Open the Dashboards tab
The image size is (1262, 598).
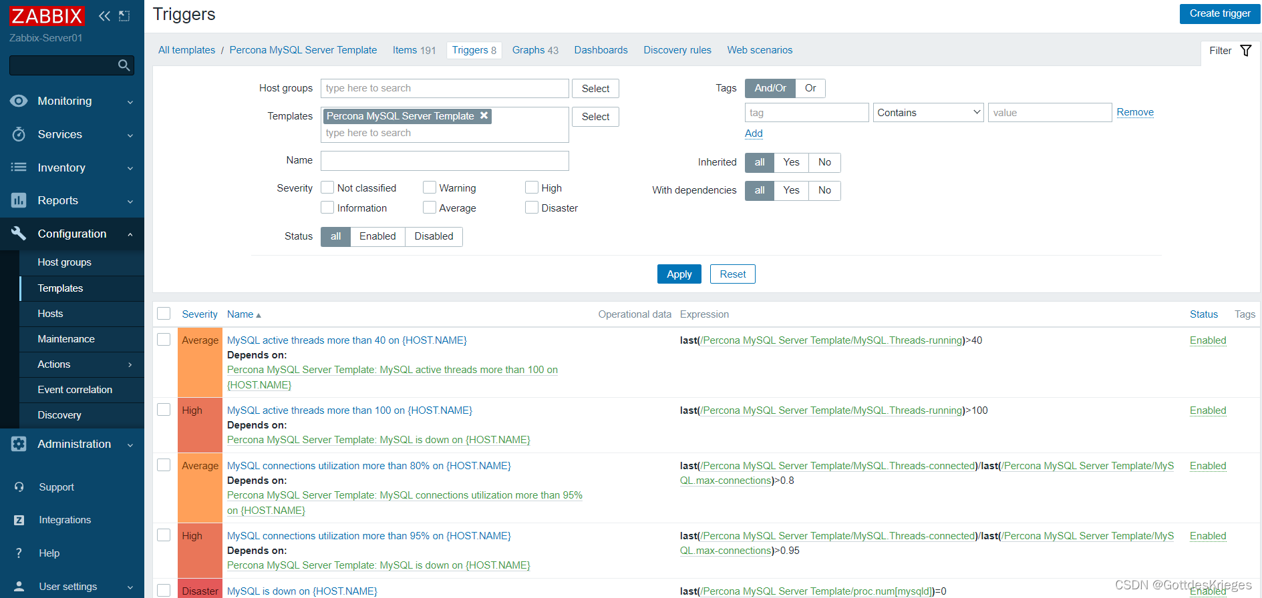tap(601, 50)
